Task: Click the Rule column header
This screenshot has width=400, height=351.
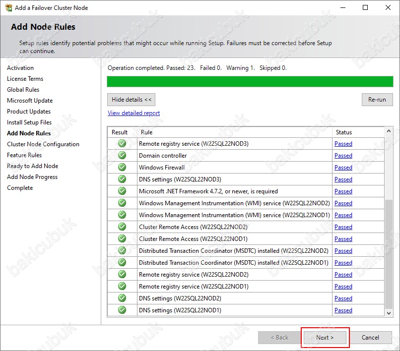Action: click(234, 132)
